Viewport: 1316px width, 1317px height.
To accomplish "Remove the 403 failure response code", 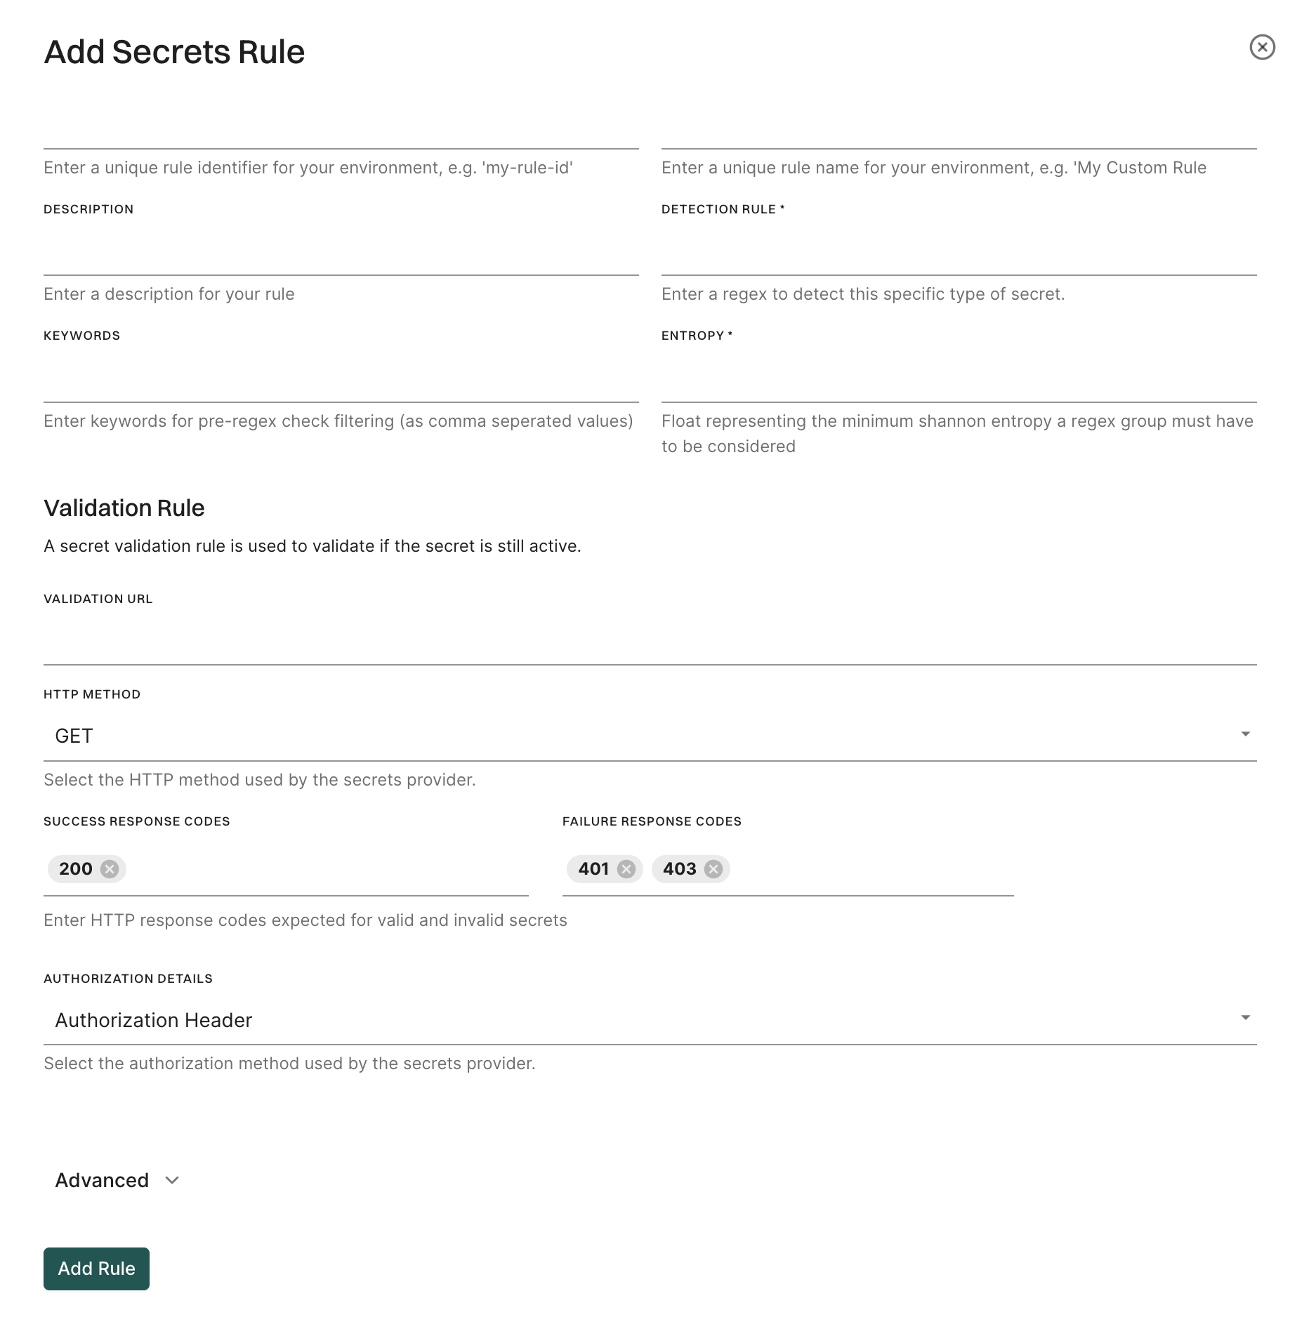I will click(x=713, y=869).
